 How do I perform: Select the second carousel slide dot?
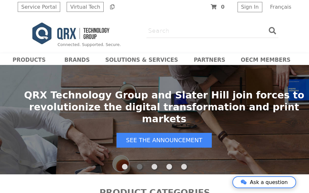coord(139,167)
